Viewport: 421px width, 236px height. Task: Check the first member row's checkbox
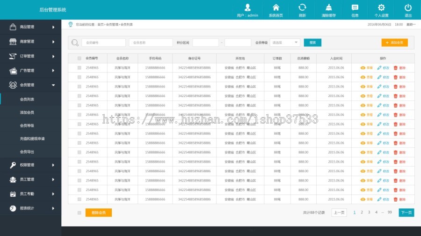tap(79, 68)
